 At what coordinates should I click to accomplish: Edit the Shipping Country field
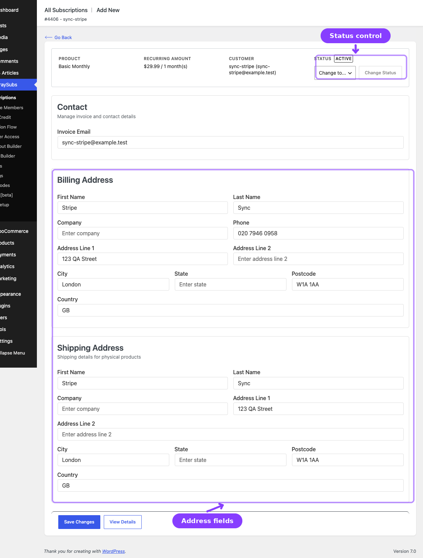(230, 485)
